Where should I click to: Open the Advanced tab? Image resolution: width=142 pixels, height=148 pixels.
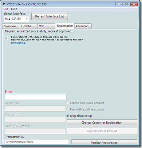point(83,26)
